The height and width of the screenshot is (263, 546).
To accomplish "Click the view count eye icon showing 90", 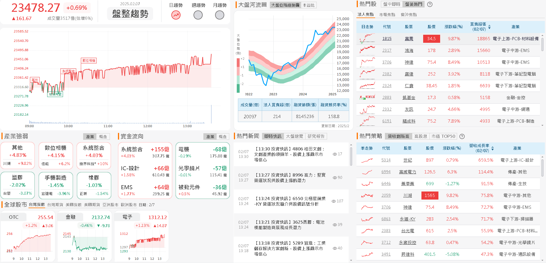I will [x=335, y=178].
